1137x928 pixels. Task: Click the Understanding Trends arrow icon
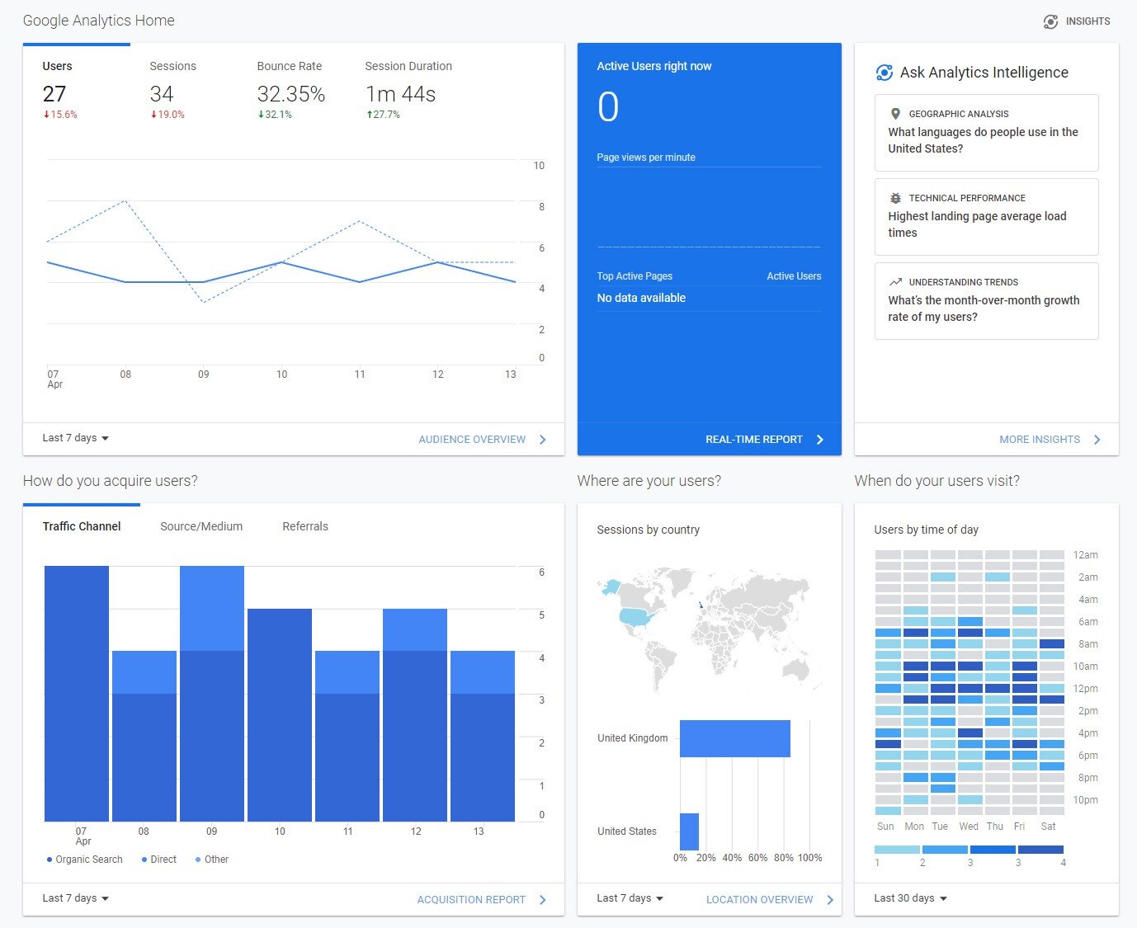pyautogui.click(x=895, y=282)
